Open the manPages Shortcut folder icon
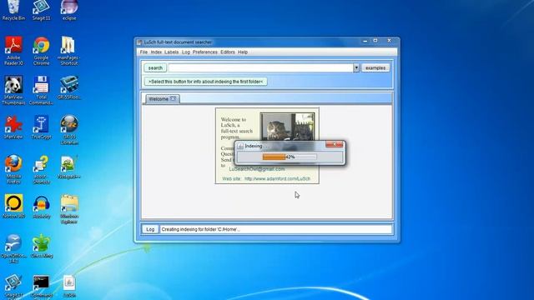 click(x=69, y=51)
